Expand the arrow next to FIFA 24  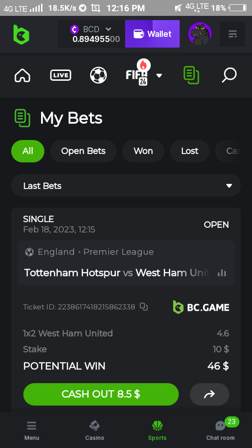pos(159,76)
